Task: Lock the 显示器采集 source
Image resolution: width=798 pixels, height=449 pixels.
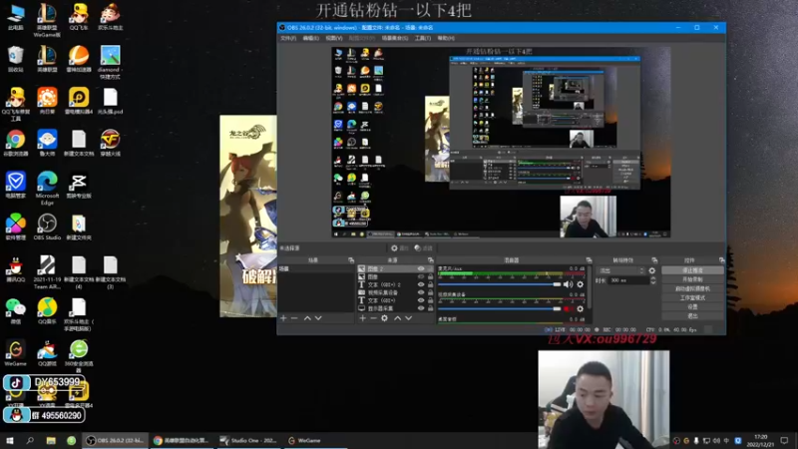Action: [431, 308]
